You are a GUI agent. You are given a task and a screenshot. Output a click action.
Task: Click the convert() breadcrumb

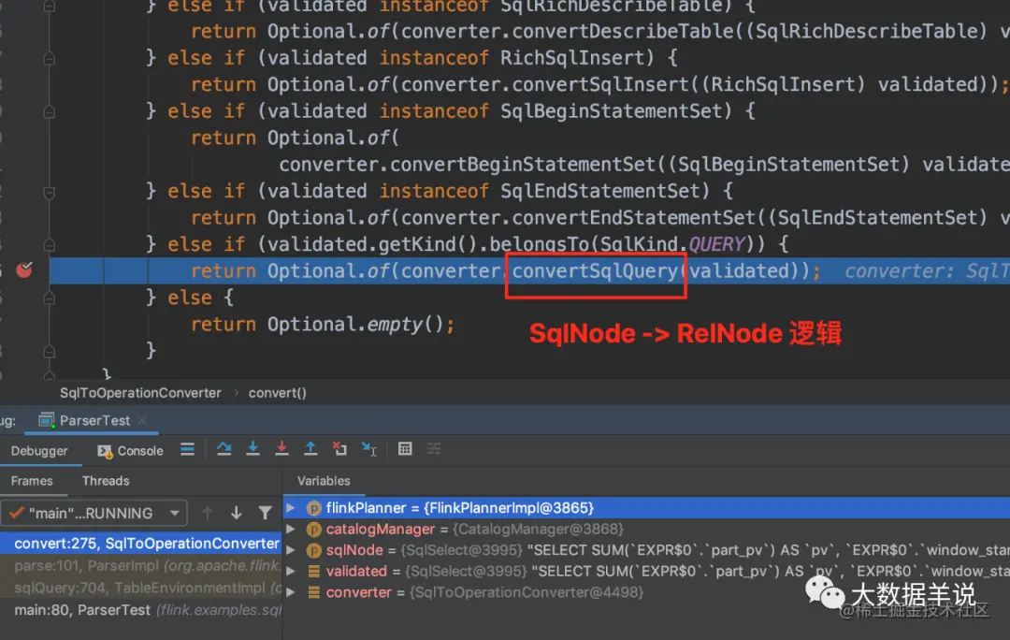[278, 393]
